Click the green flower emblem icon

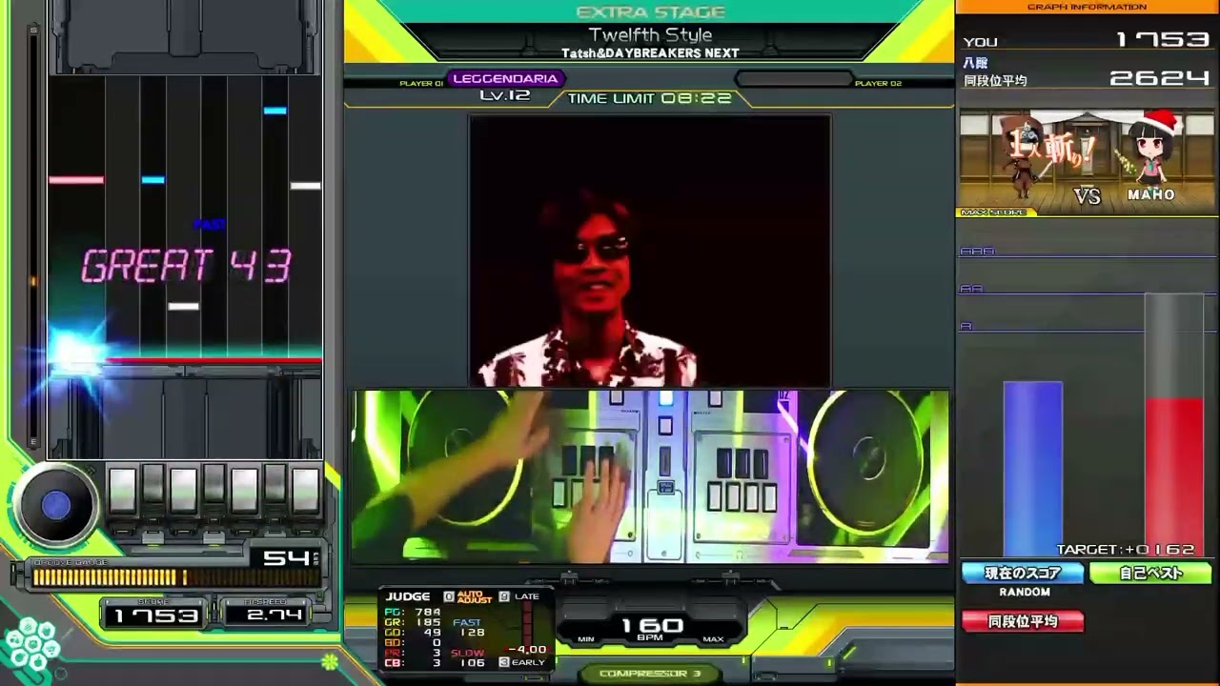tap(329, 660)
